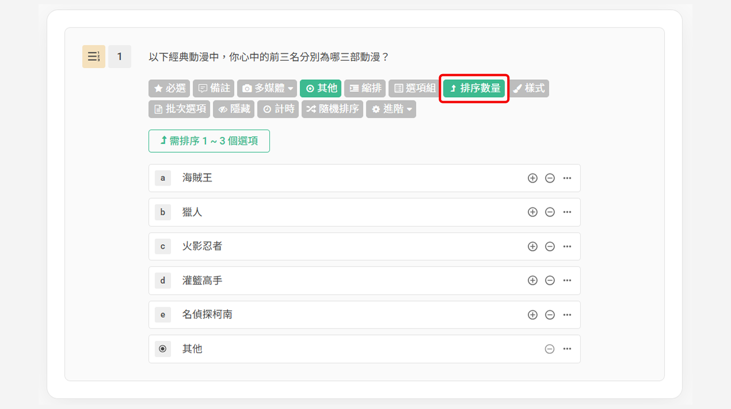This screenshot has height=409, width=731.
Task: Click the 需排序 1～3 個選項 button
Action: tap(209, 141)
